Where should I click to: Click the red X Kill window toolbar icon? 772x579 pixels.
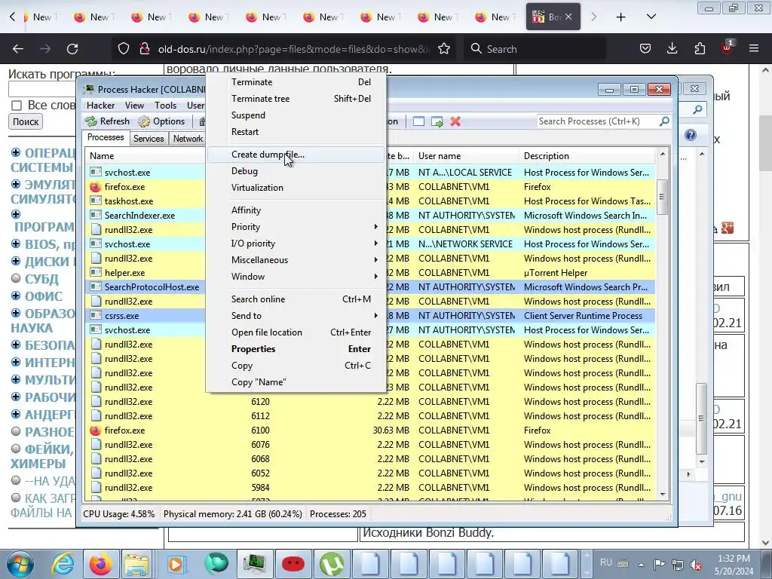point(455,121)
